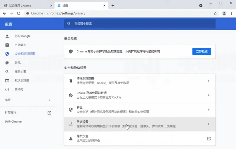Open 您与 Google in the sidebar
Screen dimensions: 236x149
point(22,36)
